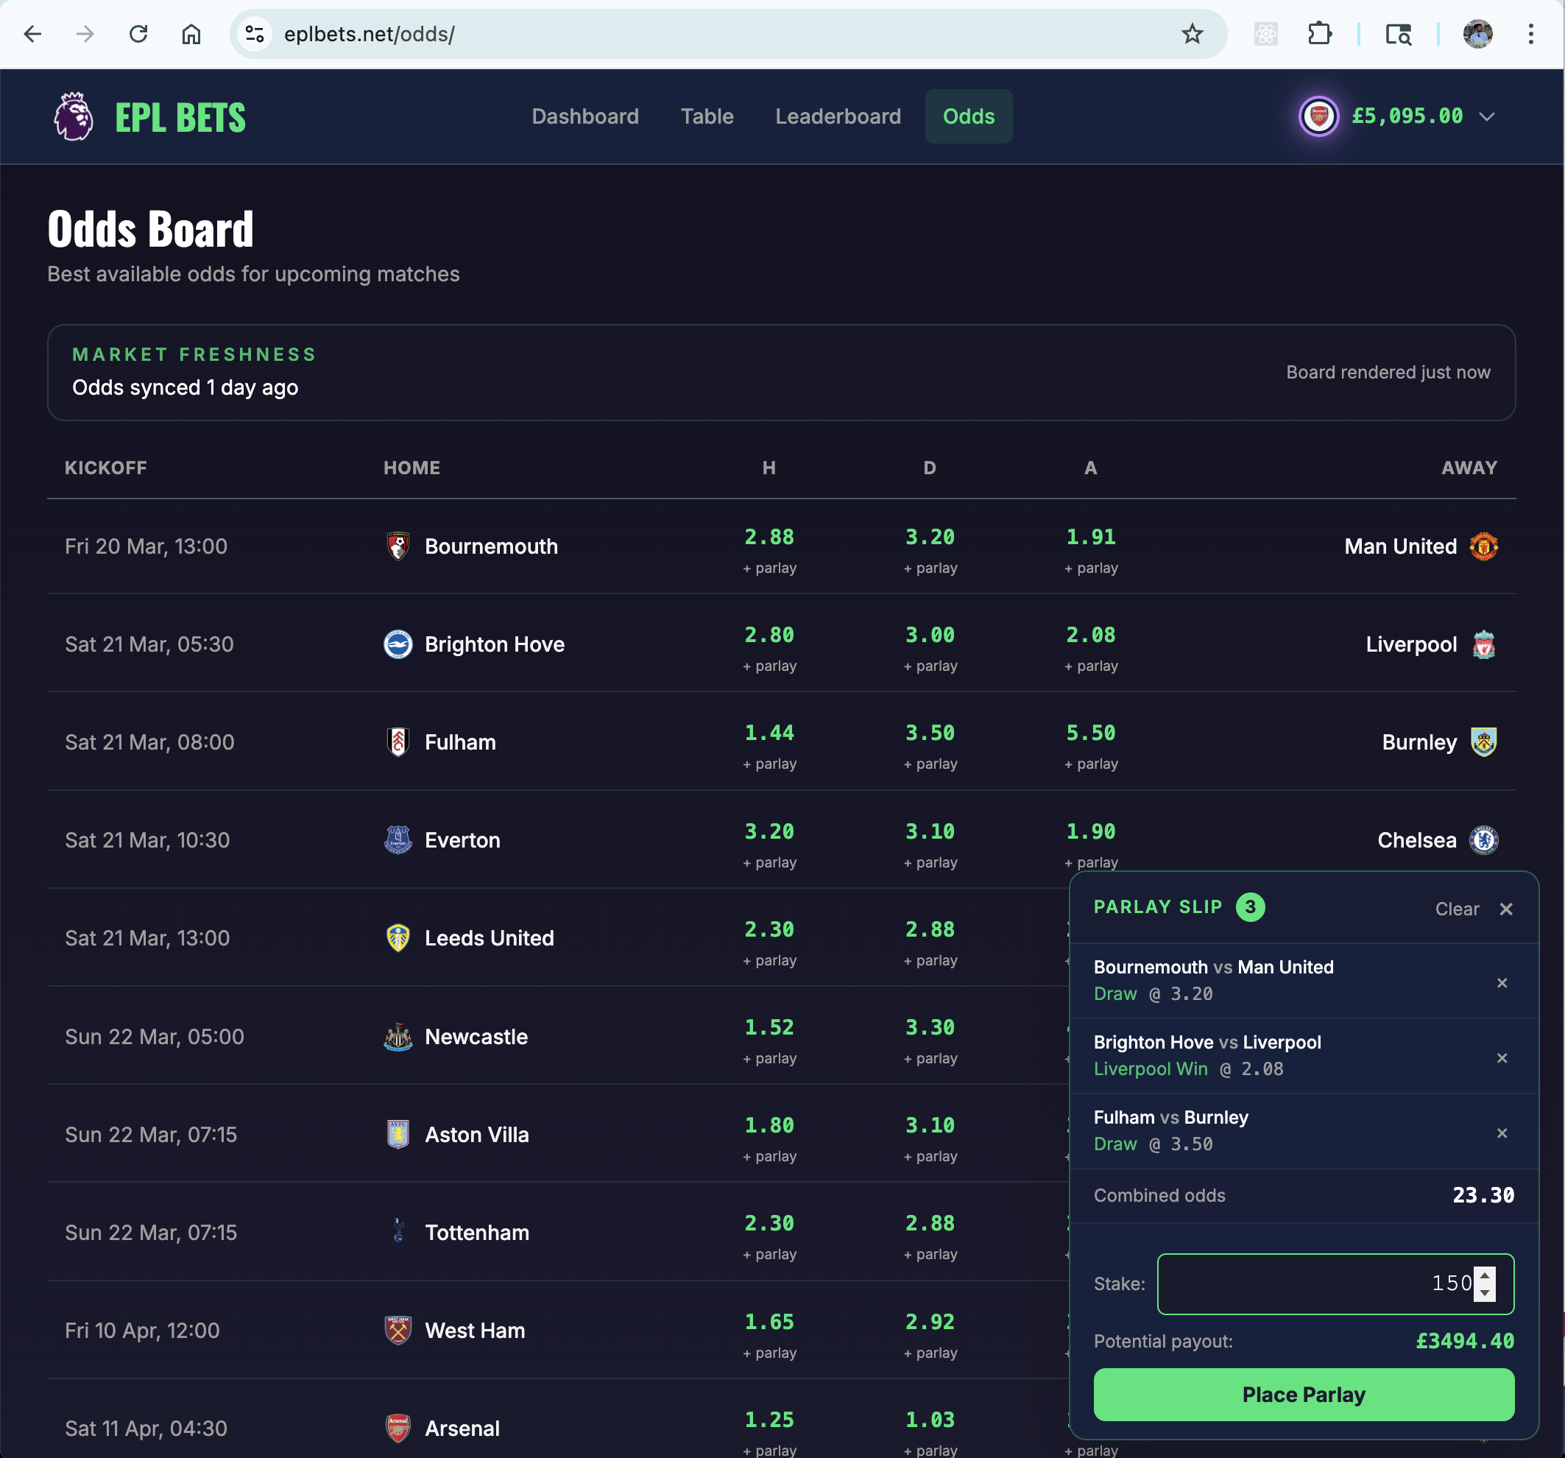Viewport: 1565px width, 1458px height.
Task: Click the Leeds United crest
Action: point(398,937)
